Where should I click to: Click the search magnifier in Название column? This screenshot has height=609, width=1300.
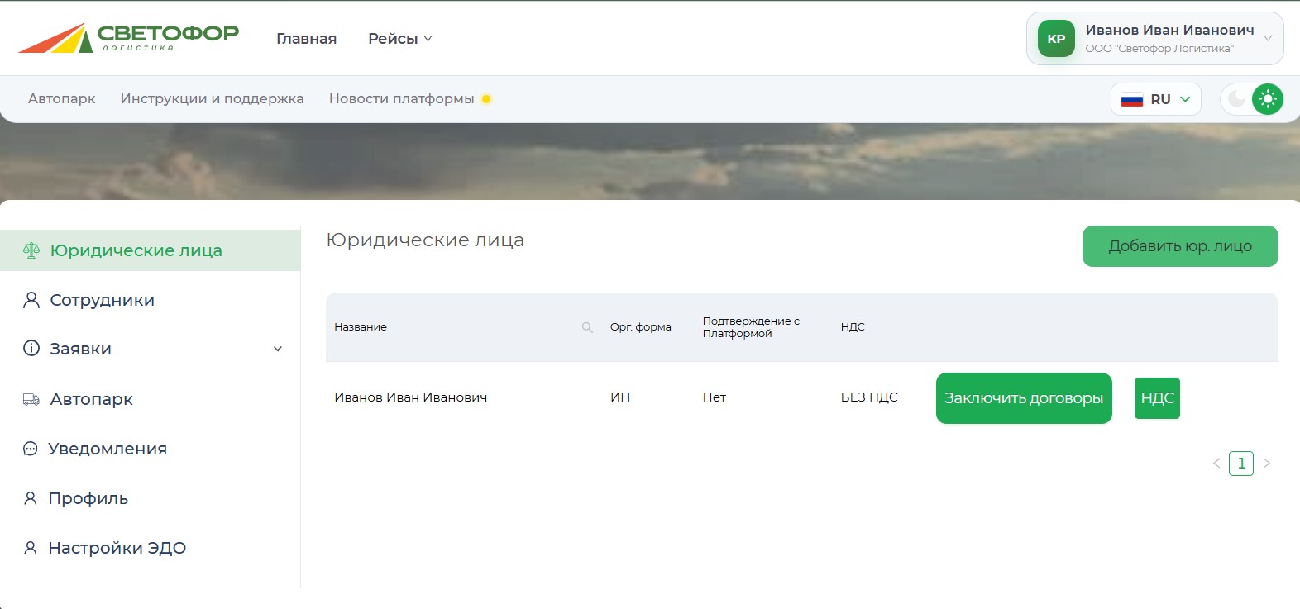coord(587,327)
